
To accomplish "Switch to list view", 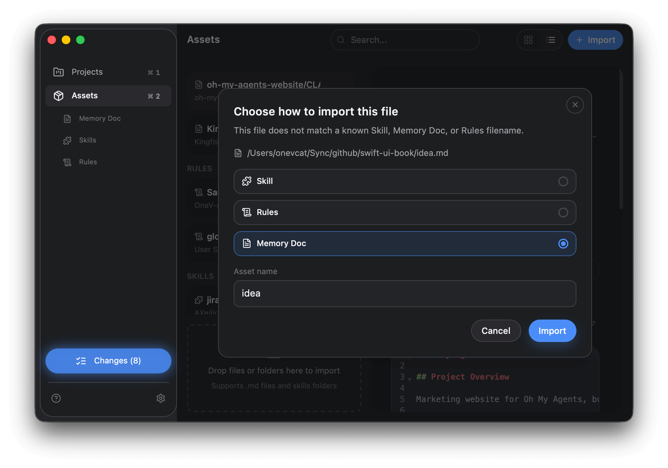I will pos(551,40).
